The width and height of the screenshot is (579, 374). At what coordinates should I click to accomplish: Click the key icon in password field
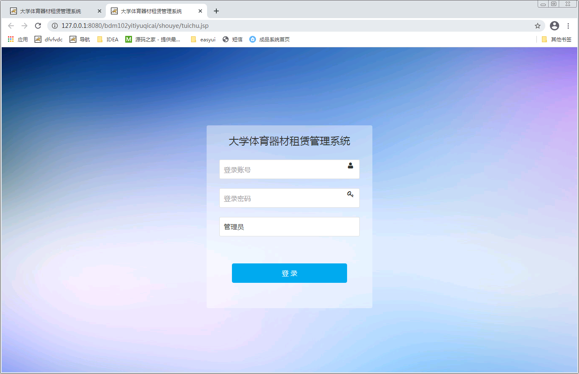pos(350,194)
